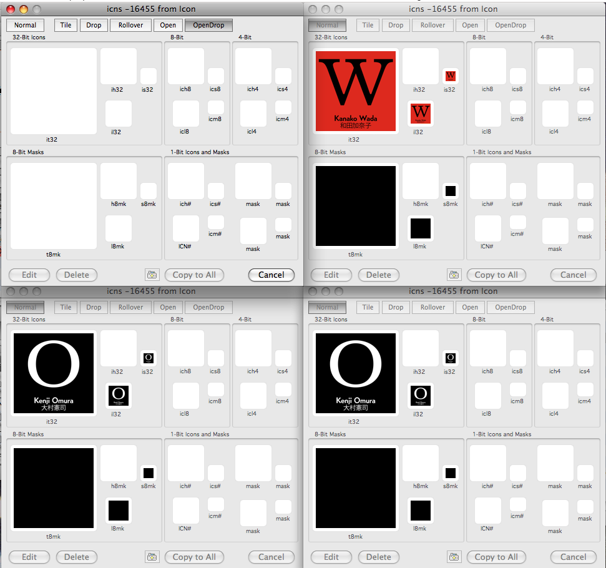Click the Delete button in the active top-left window
Screen dimensions: 606x568
(x=77, y=275)
